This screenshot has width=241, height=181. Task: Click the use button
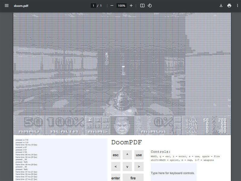pyautogui.click(x=139, y=155)
